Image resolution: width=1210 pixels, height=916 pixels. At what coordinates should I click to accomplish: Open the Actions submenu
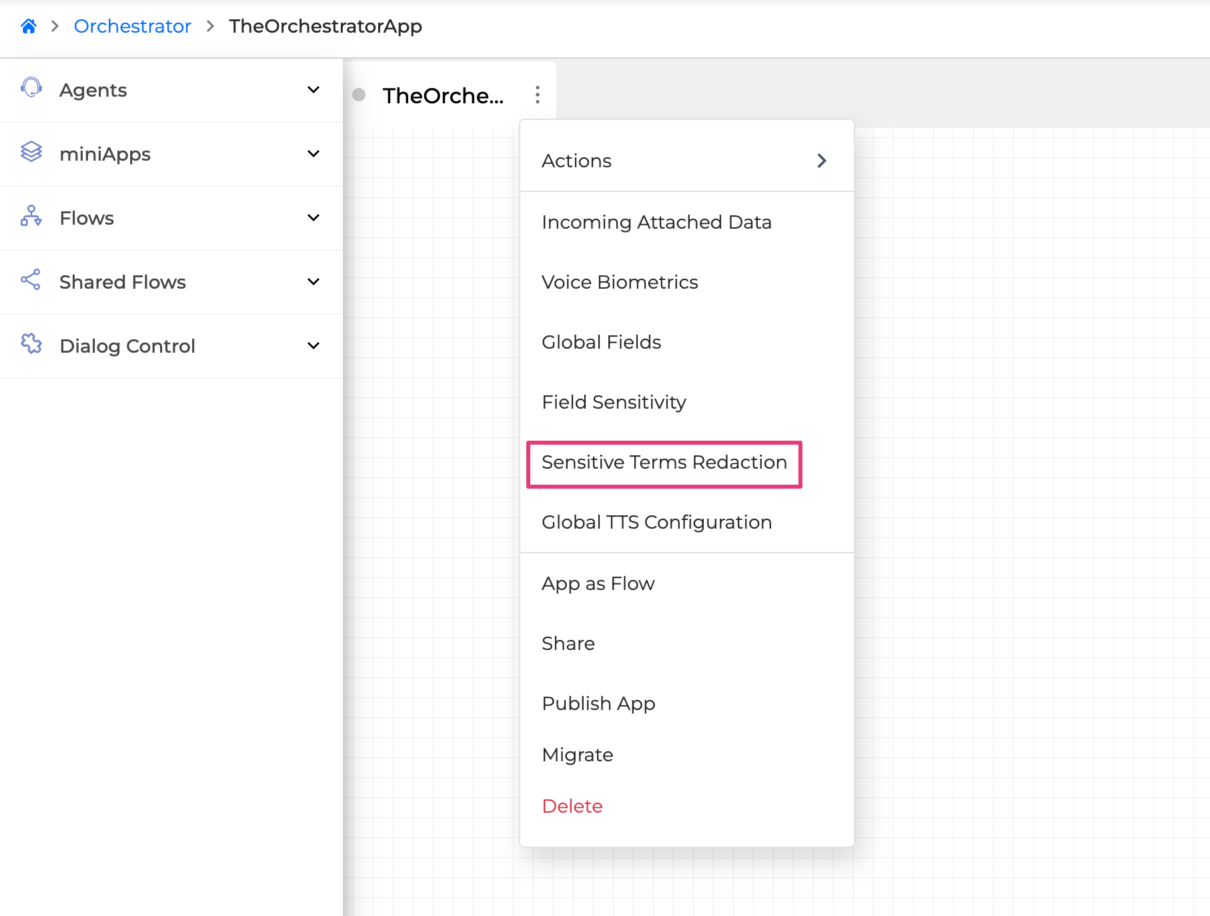tap(686, 161)
